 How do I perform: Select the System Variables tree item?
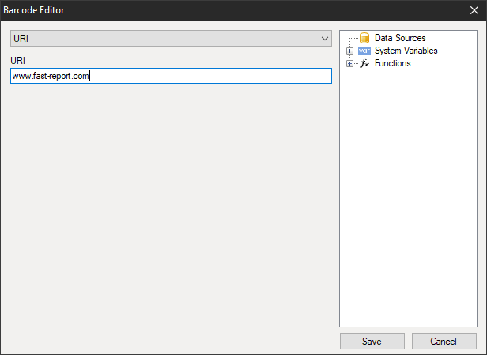point(406,51)
